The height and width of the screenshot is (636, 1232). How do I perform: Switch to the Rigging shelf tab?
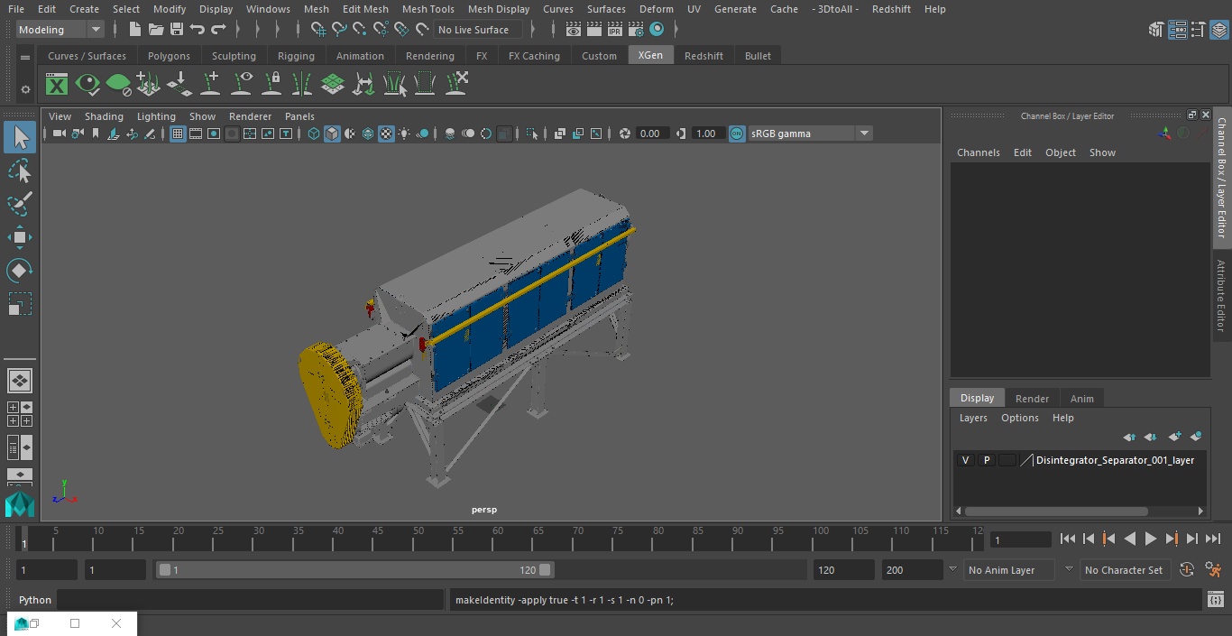tap(296, 56)
